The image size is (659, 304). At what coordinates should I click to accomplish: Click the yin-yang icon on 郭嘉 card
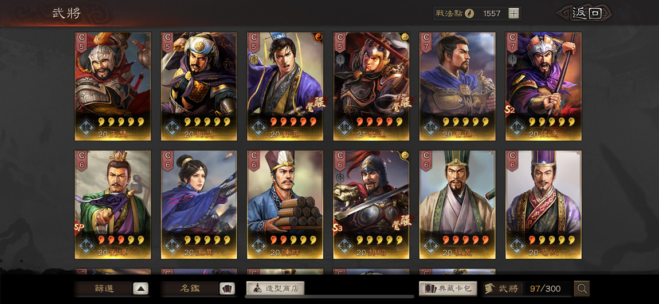pos(319,37)
